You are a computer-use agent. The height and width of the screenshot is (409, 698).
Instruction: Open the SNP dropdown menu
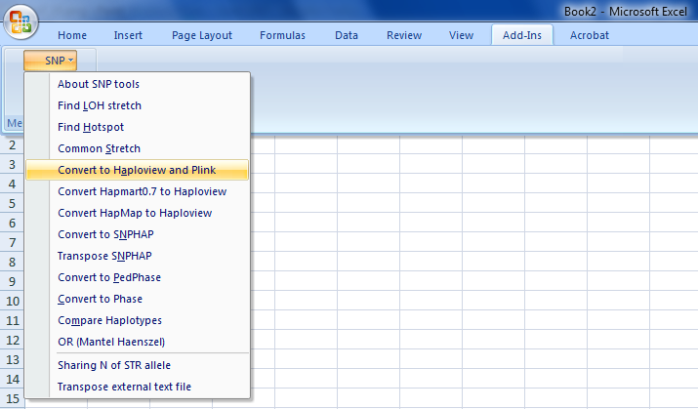point(59,61)
